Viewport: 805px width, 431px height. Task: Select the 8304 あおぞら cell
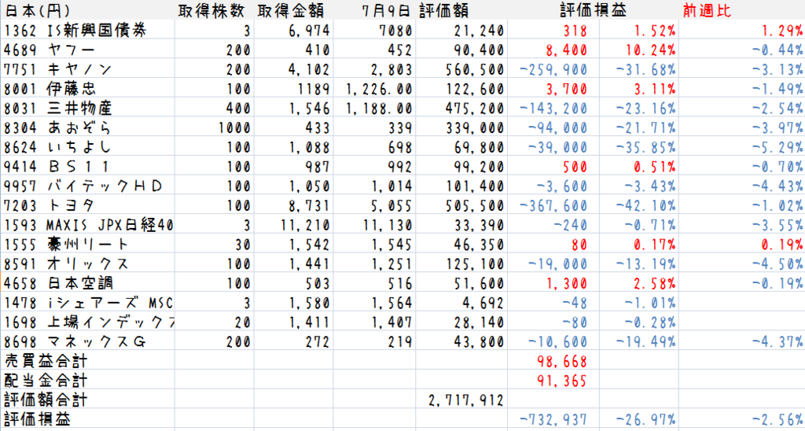(x=58, y=128)
